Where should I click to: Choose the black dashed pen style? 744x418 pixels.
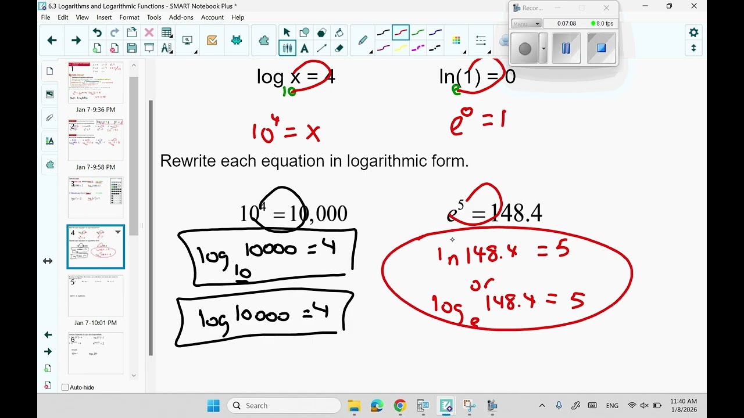pyautogui.click(x=435, y=49)
